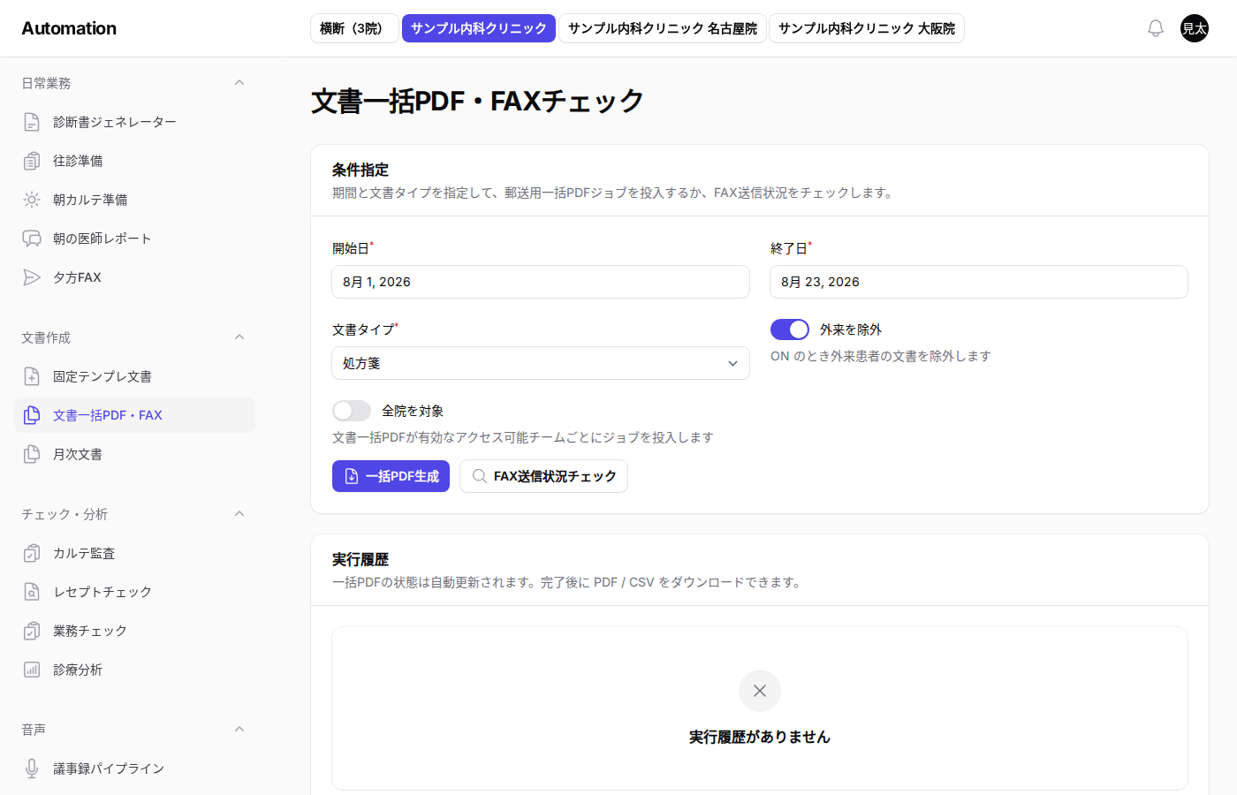Select the サンプル内科クリニック tab
1237x795 pixels.
click(x=479, y=28)
